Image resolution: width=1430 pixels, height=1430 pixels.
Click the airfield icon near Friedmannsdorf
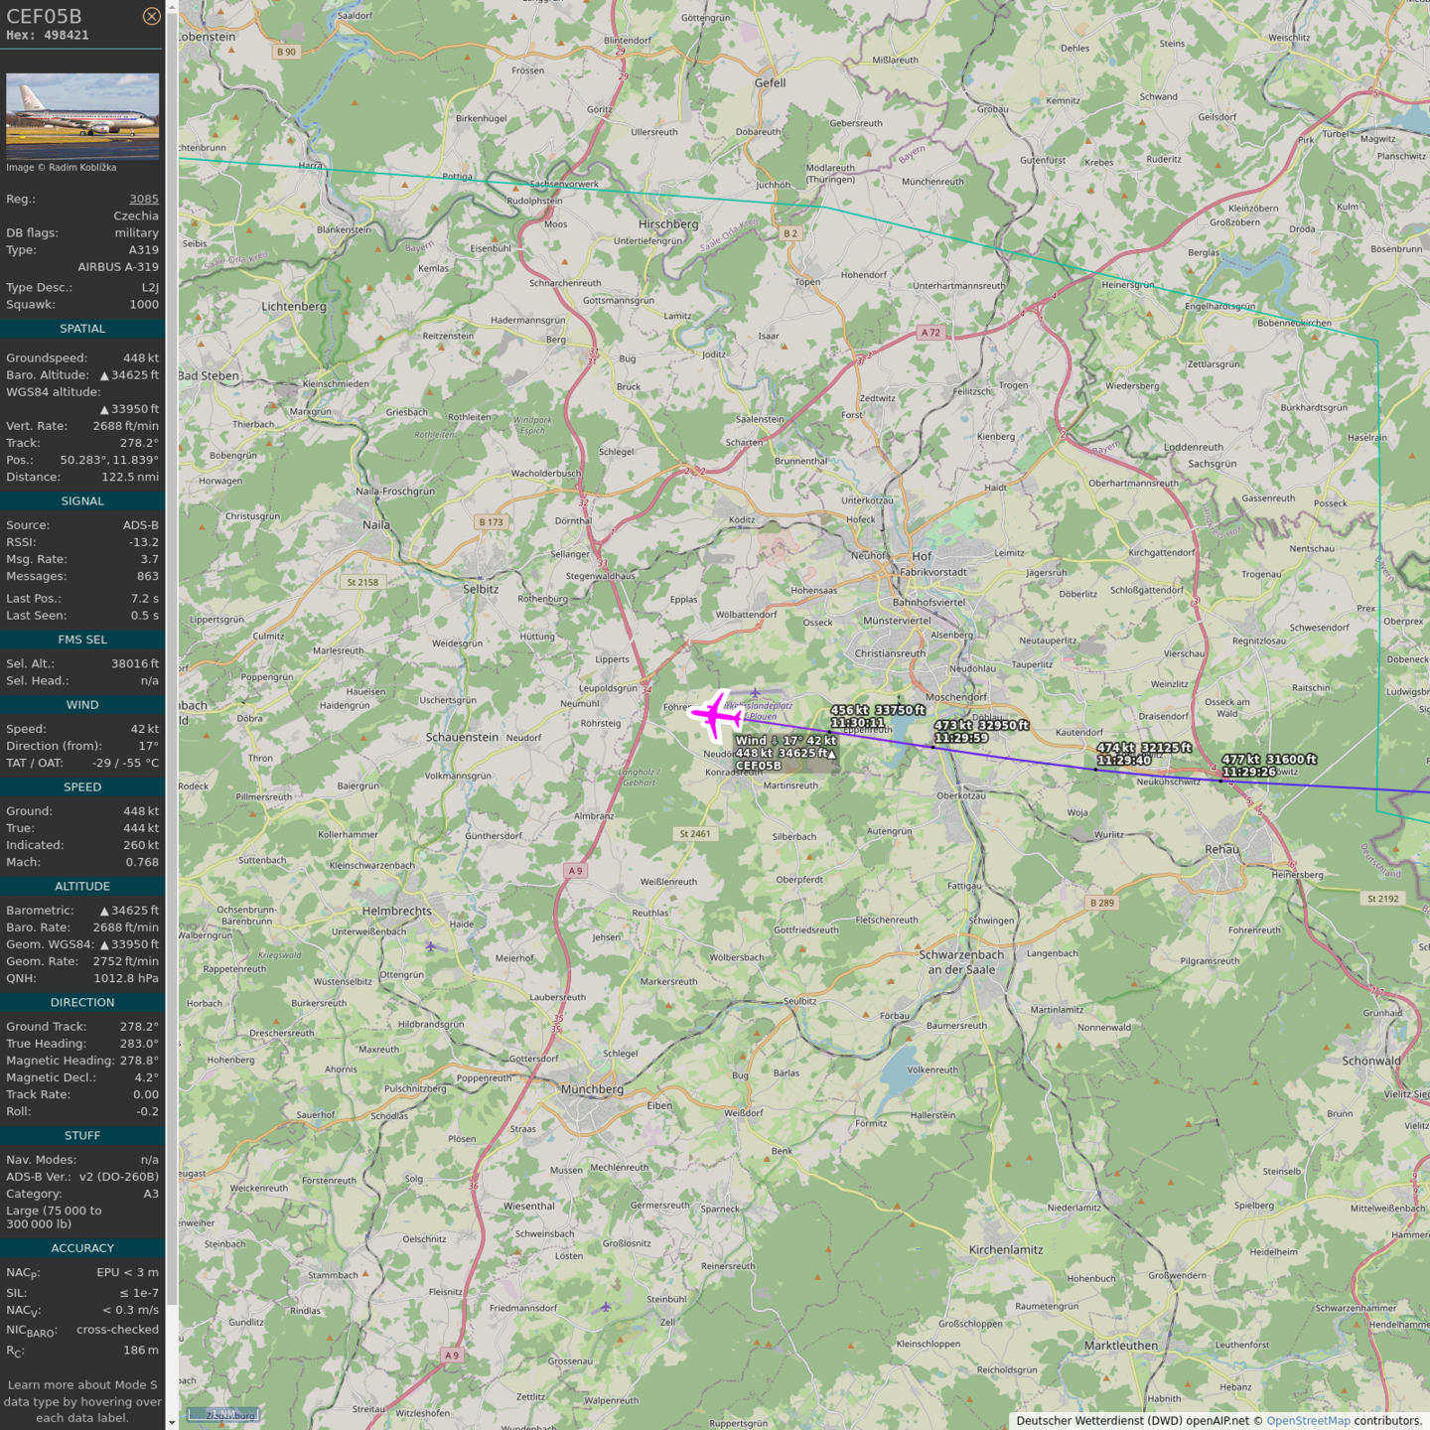point(605,1307)
